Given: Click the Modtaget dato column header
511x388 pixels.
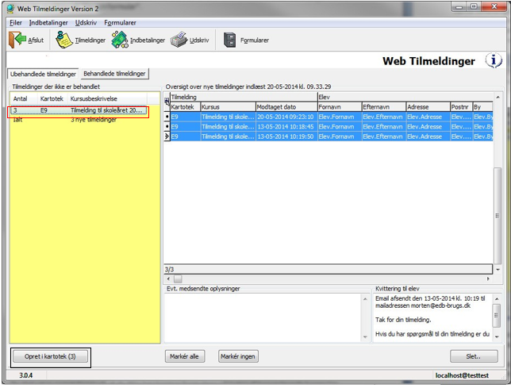Looking at the screenshot, I should [x=286, y=107].
